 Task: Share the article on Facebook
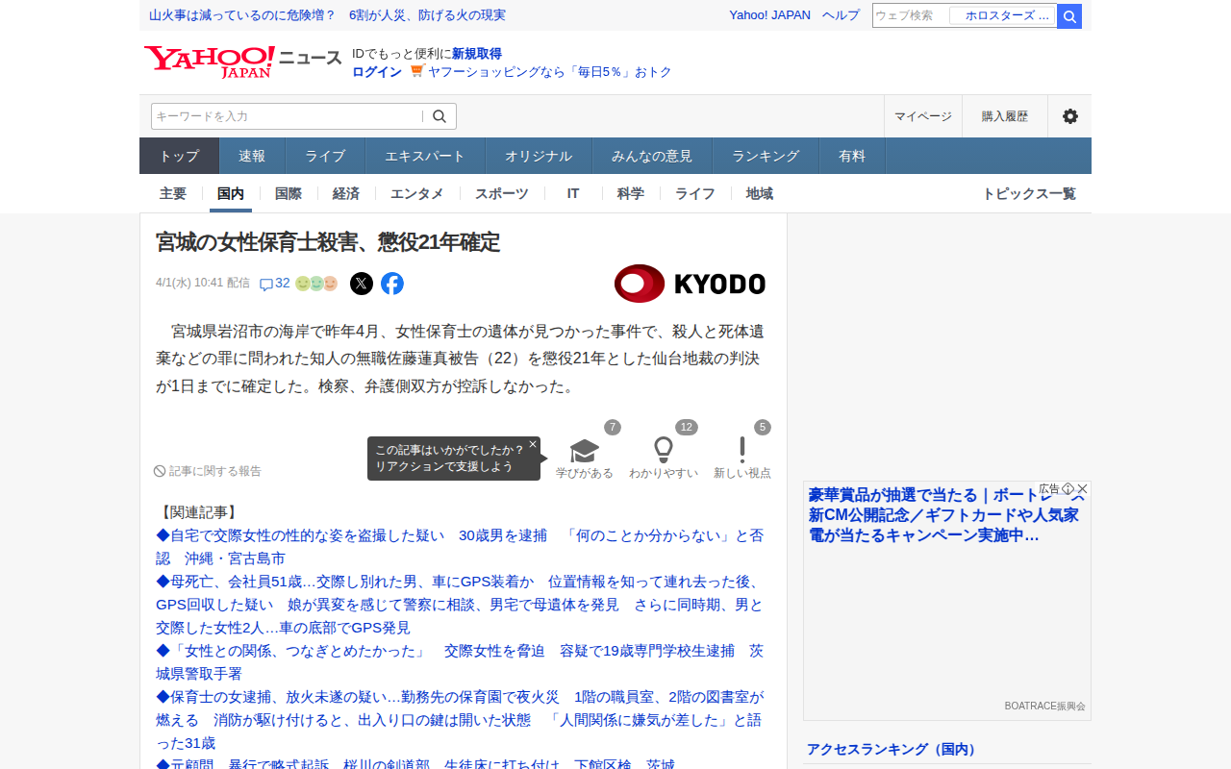tap(392, 284)
